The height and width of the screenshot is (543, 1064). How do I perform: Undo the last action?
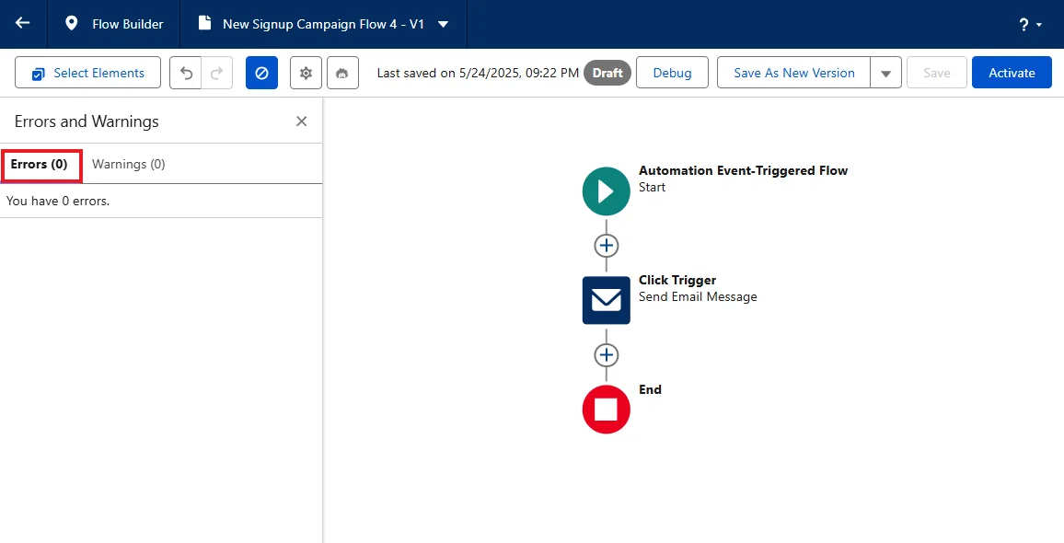pos(186,73)
